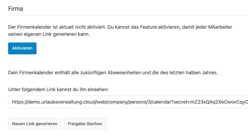248x138 pixels.
Task: Click the 'secret=' part of the URL
Action: tap(182, 102)
